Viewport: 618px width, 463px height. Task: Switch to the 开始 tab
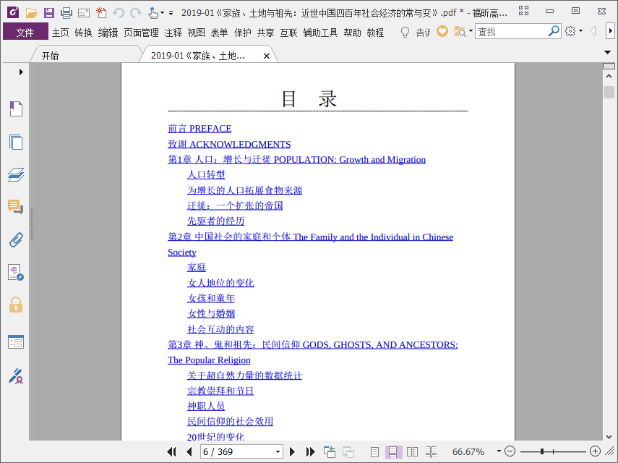(51, 56)
